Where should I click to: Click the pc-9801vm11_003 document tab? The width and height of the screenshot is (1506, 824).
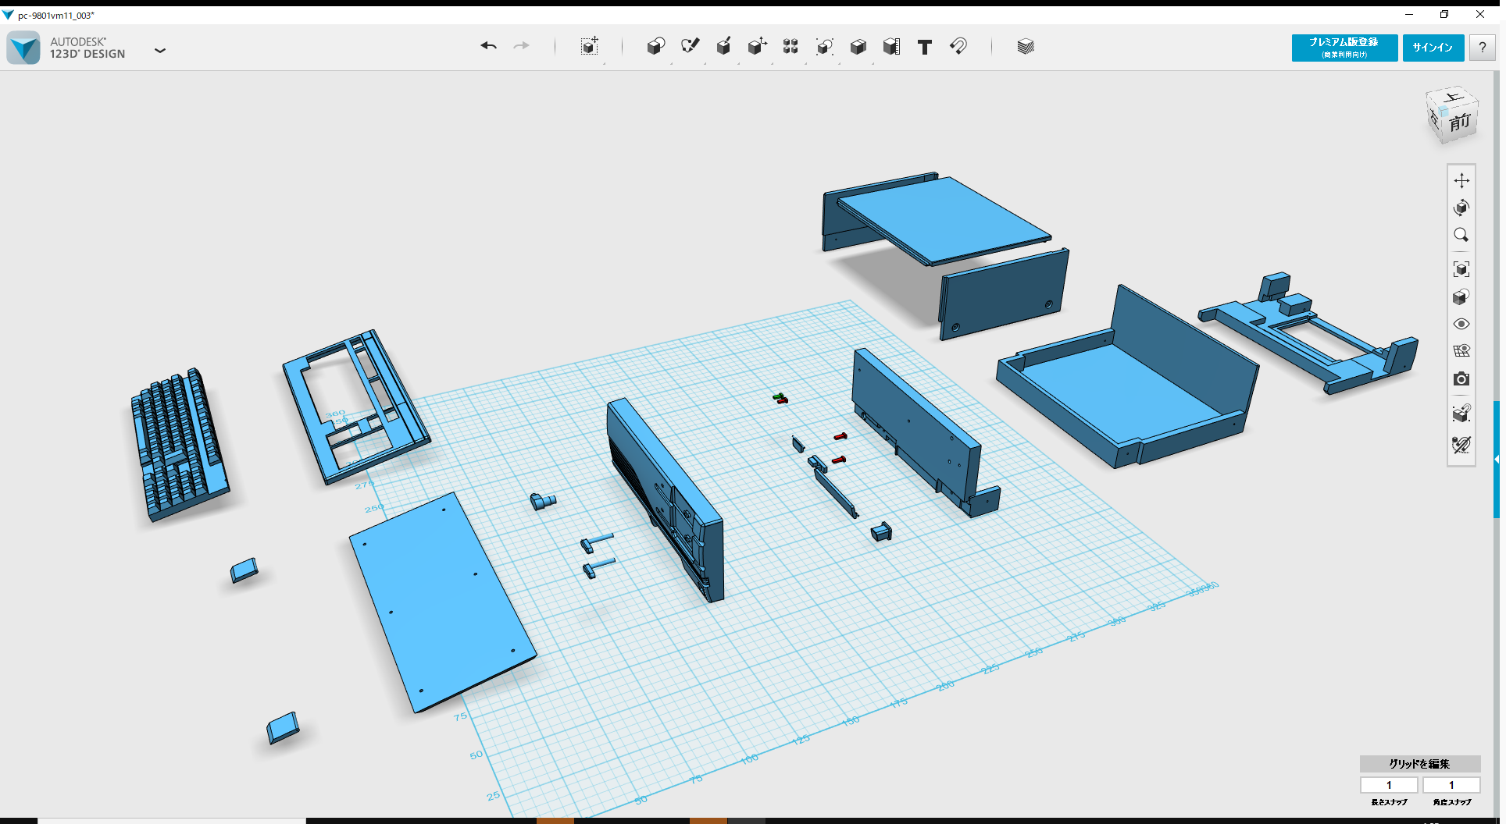click(x=53, y=14)
